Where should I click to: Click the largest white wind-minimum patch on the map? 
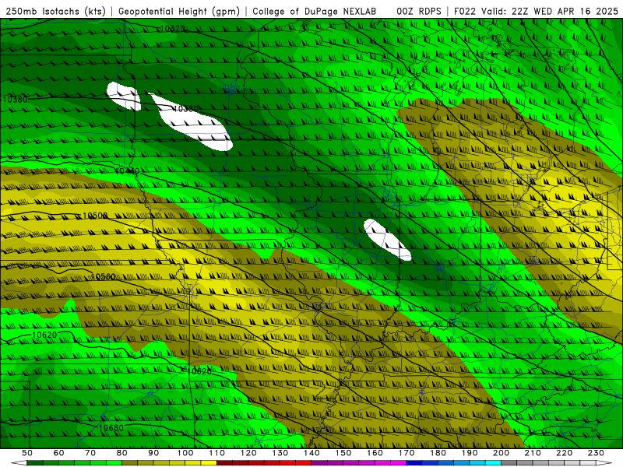click(x=191, y=123)
